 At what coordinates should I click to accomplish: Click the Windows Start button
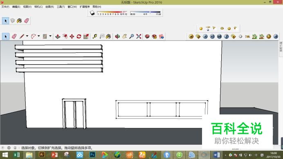click(x=5, y=155)
